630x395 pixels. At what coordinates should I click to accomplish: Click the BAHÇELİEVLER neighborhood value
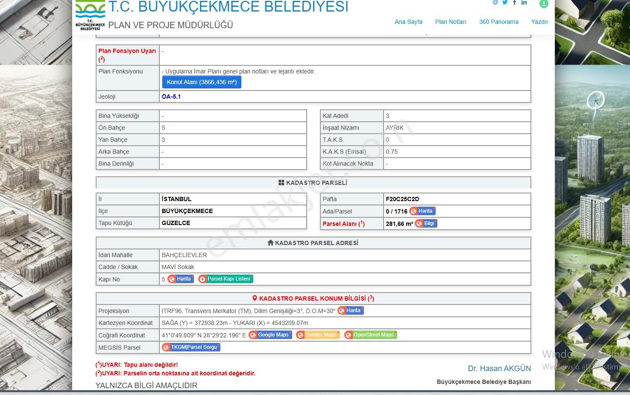(184, 255)
